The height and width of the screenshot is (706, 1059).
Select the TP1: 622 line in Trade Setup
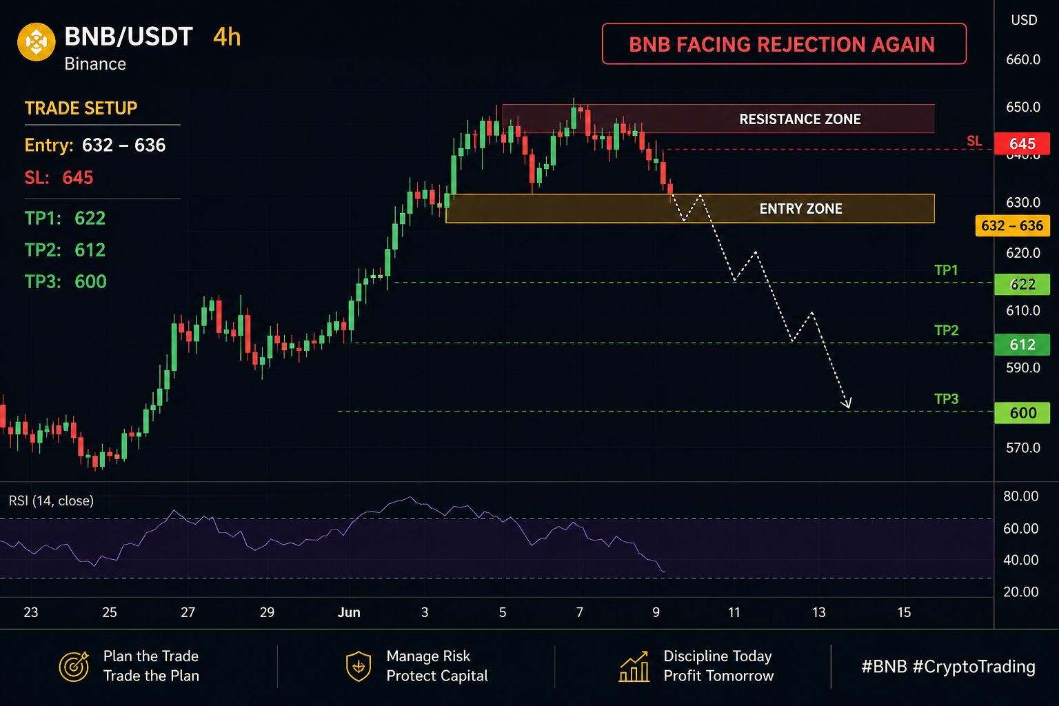click(x=65, y=219)
